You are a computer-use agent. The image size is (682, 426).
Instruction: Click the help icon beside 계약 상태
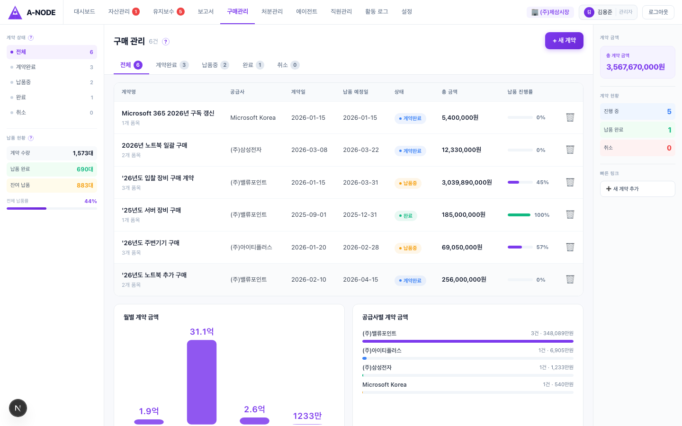point(31,38)
